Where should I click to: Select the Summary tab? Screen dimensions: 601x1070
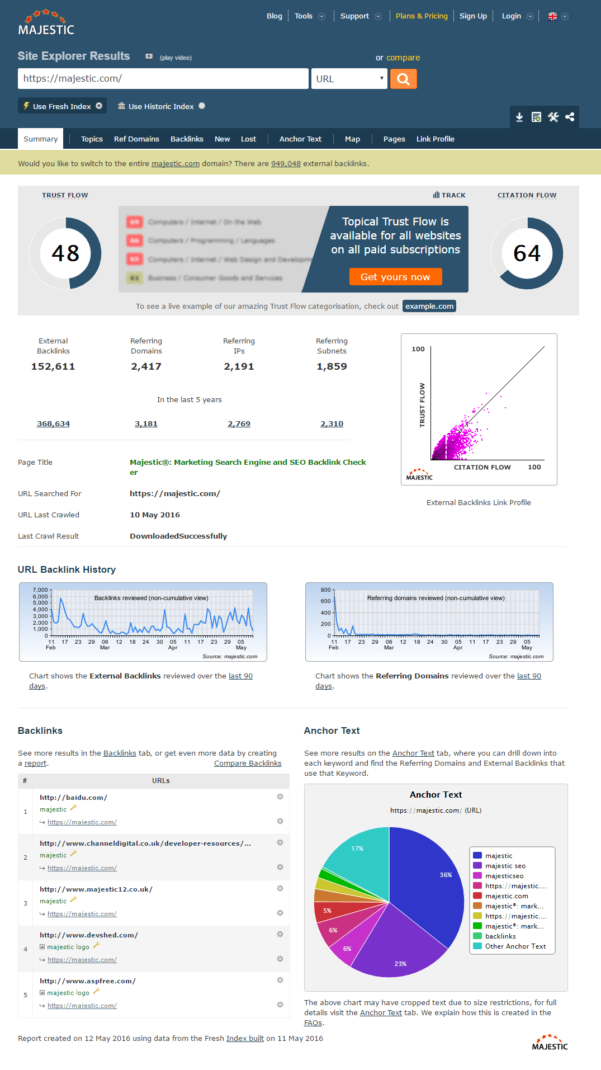click(40, 139)
